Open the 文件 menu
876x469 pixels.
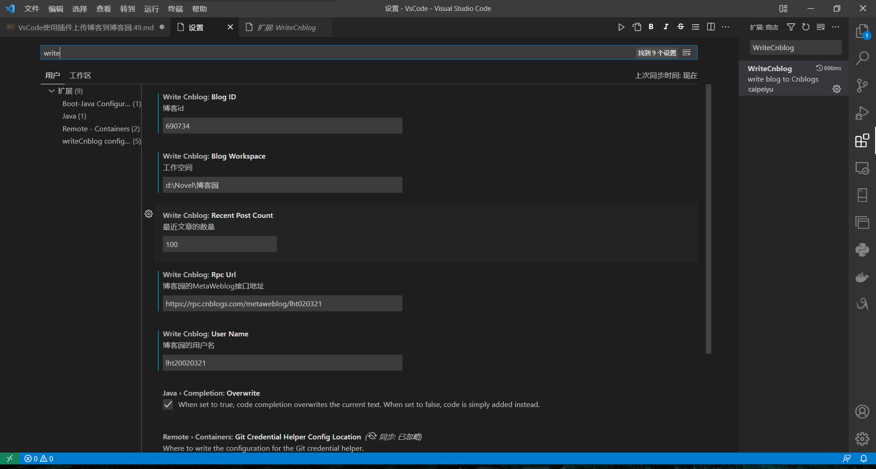click(x=32, y=9)
